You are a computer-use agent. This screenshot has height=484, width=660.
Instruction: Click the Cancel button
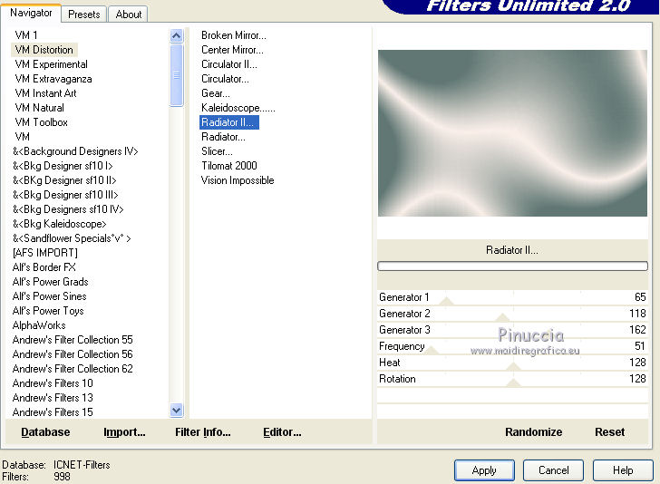[x=554, y=470]
